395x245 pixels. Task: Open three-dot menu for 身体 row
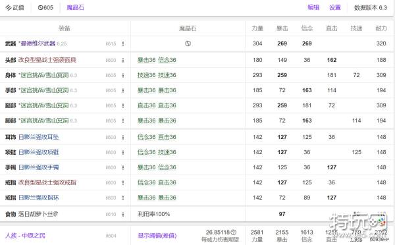(123, 75)
